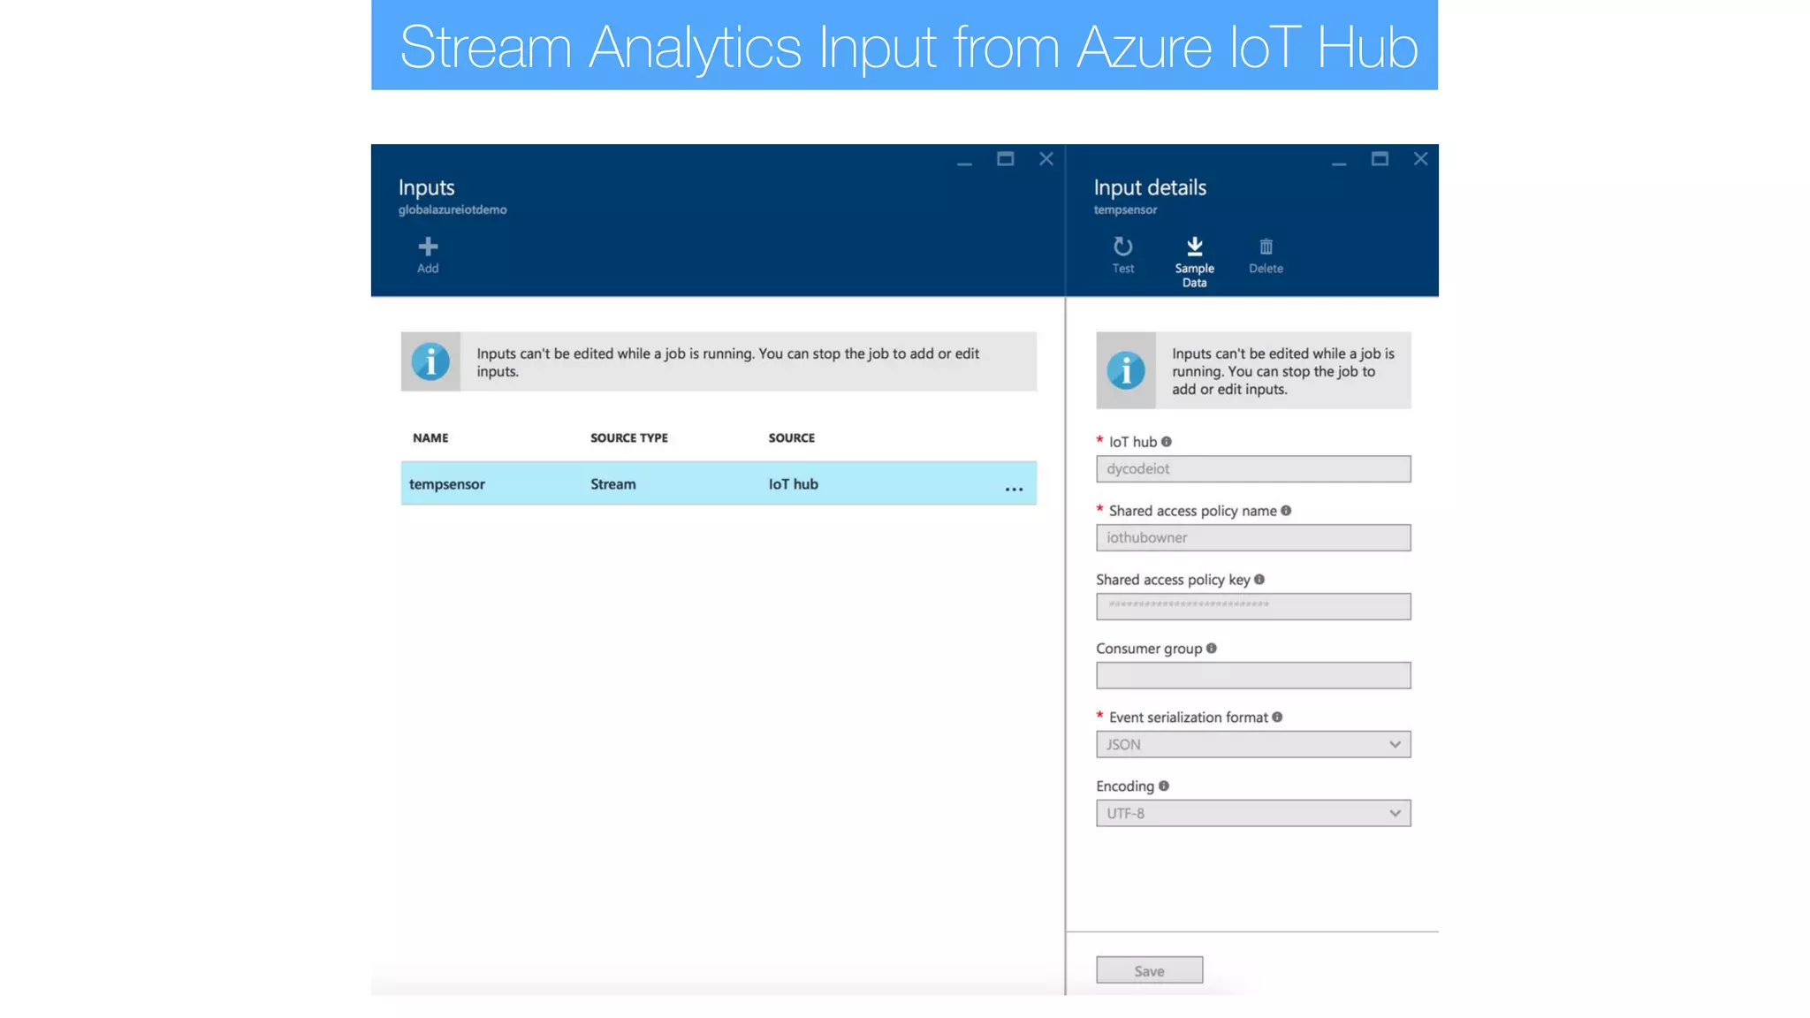1810x1018 pixels.
Task: Open the tempsensor row ellipsis menu
Action: pos(1014,488)
